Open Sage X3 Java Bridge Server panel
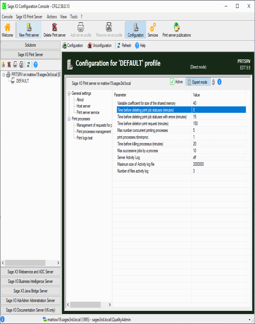The image size is (255, 324). 30,291
